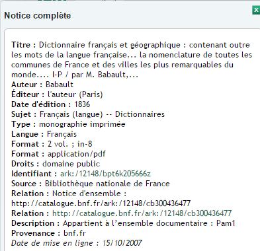Click the publisher text l'auteur (Paris)

[75, 94]
